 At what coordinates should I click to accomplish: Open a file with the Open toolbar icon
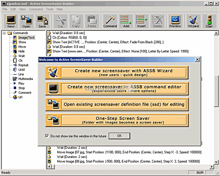[26, 21]
